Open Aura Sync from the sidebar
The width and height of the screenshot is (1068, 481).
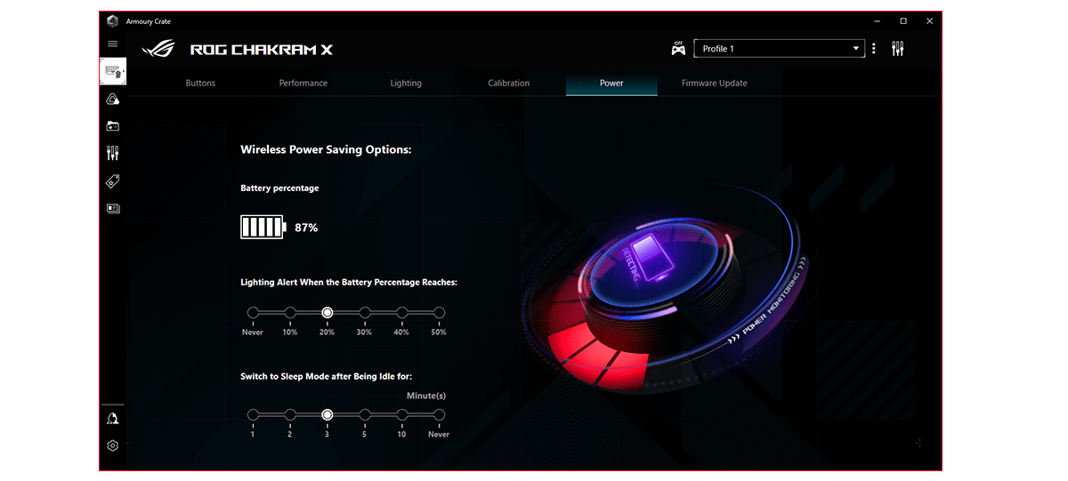[x=113, y=99]
